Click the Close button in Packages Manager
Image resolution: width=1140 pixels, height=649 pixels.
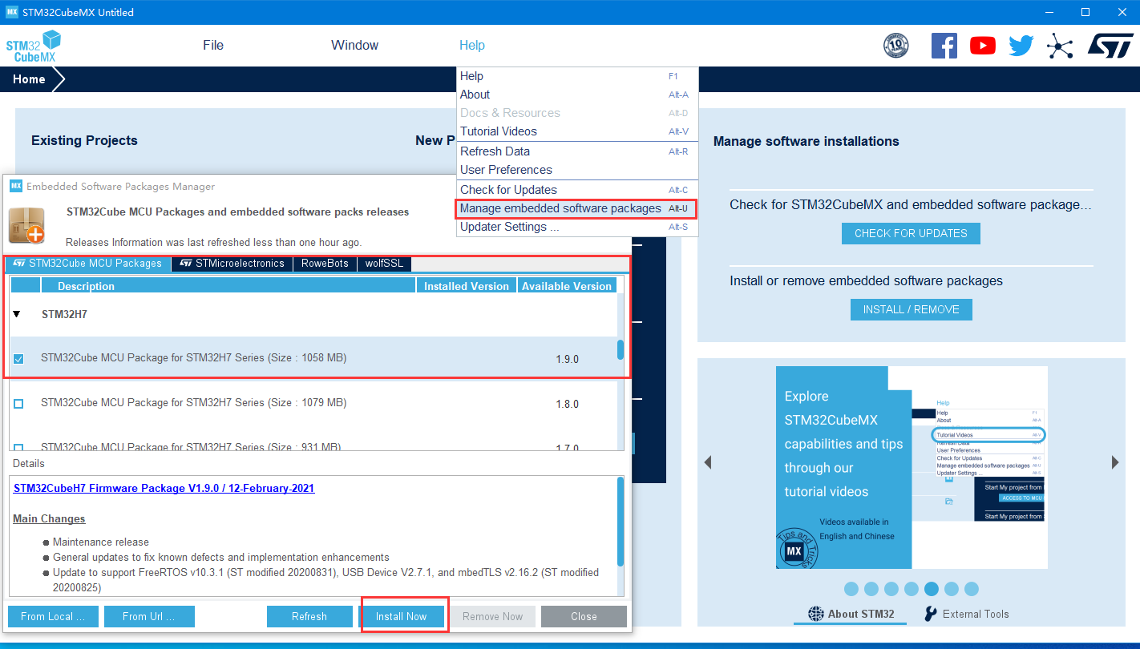pyautogui.click(x=584, y=616)
